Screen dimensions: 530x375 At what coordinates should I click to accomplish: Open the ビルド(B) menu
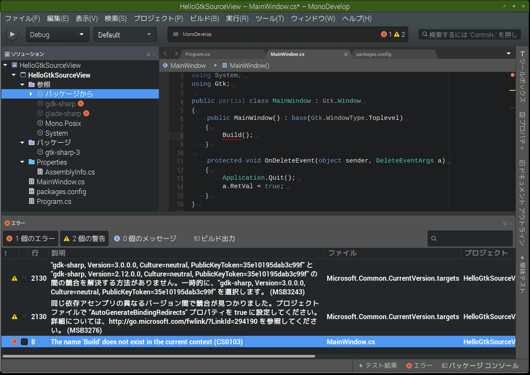pyautogui.click(x=204, y=18)
